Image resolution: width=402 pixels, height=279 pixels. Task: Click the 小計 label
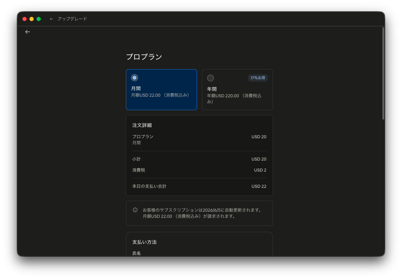click(x=137, y=159)
